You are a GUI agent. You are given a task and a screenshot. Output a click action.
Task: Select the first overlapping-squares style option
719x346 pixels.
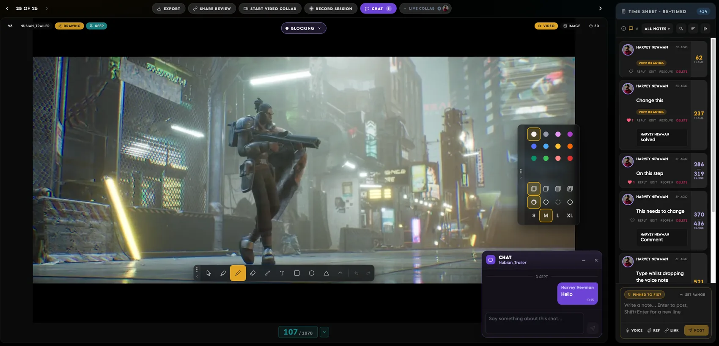tap(534, 189)
